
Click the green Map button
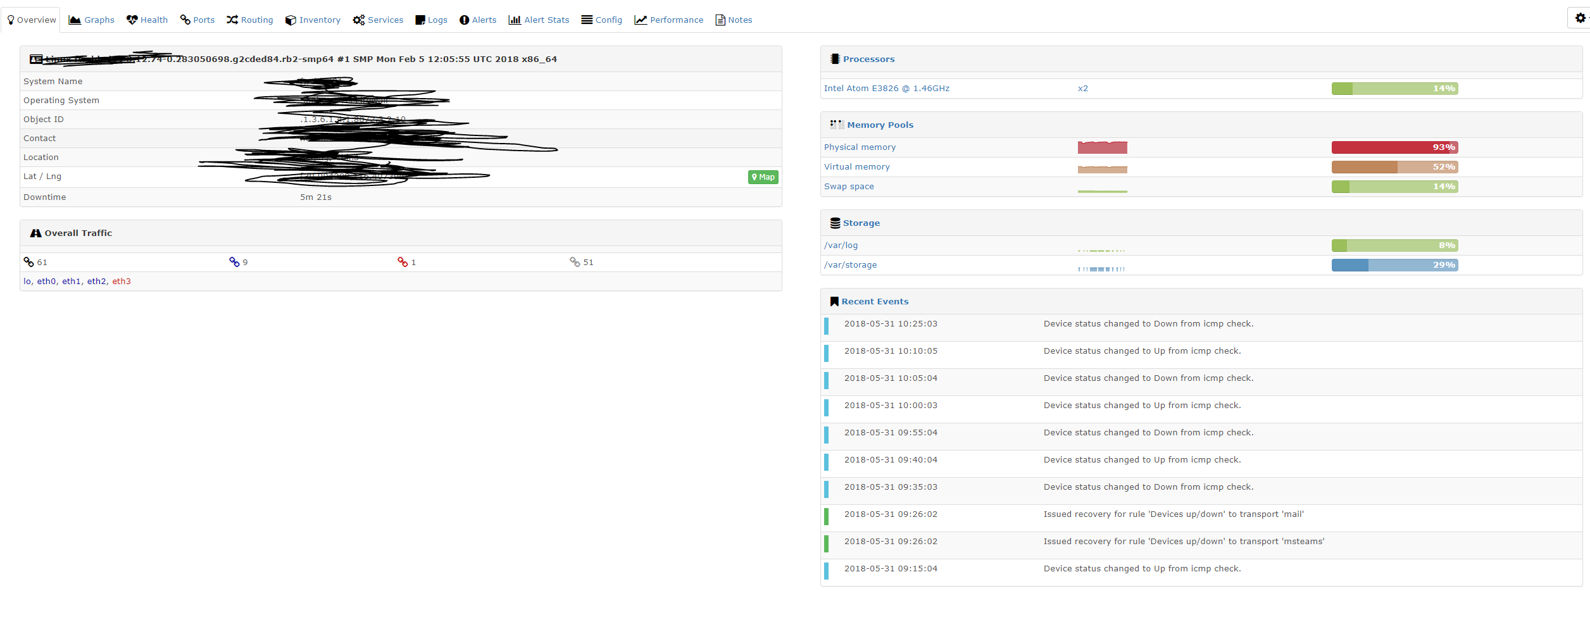pos(763,177)
